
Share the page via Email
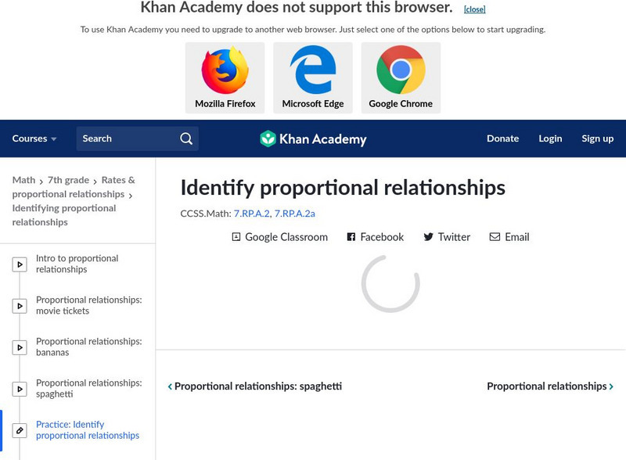coord(509,237)
